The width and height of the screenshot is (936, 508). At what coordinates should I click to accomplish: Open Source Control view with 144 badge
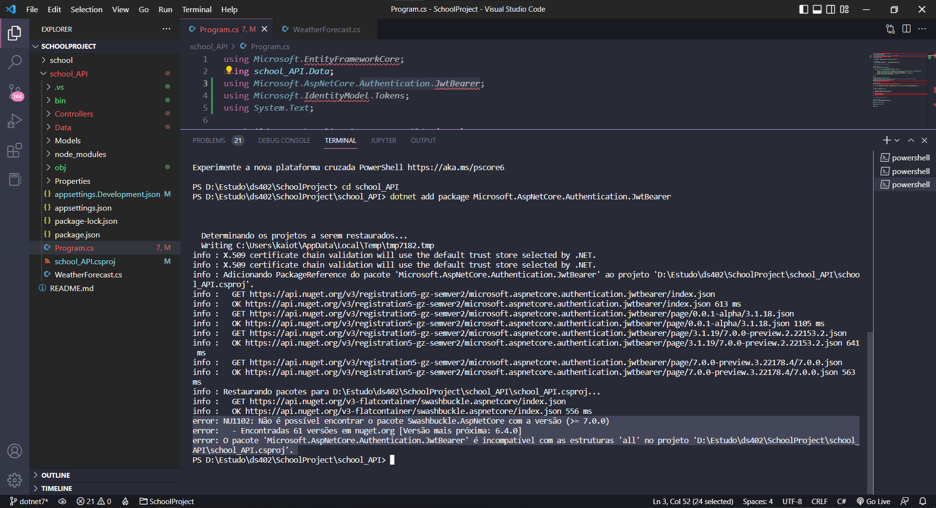tap(15, 92)
